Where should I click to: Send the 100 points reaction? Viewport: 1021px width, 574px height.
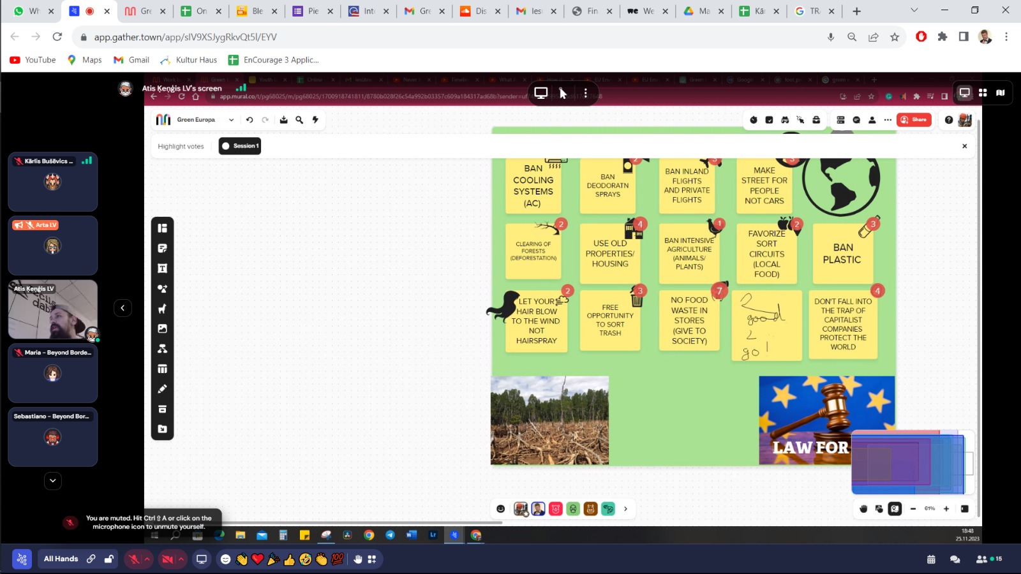tap(338, 559)
